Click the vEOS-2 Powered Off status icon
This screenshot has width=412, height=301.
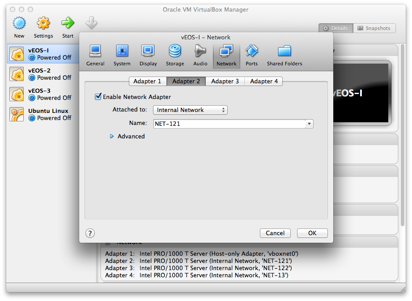32,77
